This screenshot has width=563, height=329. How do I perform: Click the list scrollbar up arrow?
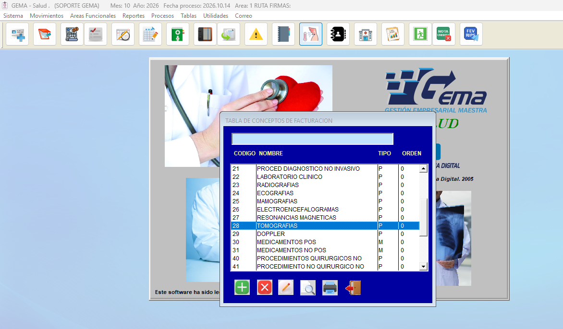point(423,168)
